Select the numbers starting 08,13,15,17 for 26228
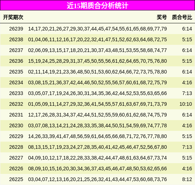195x185 pixels. click(97, 147)
